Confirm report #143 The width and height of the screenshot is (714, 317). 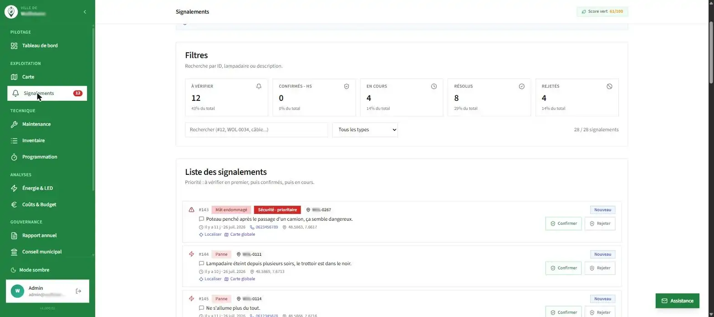(x=563, y=223)
